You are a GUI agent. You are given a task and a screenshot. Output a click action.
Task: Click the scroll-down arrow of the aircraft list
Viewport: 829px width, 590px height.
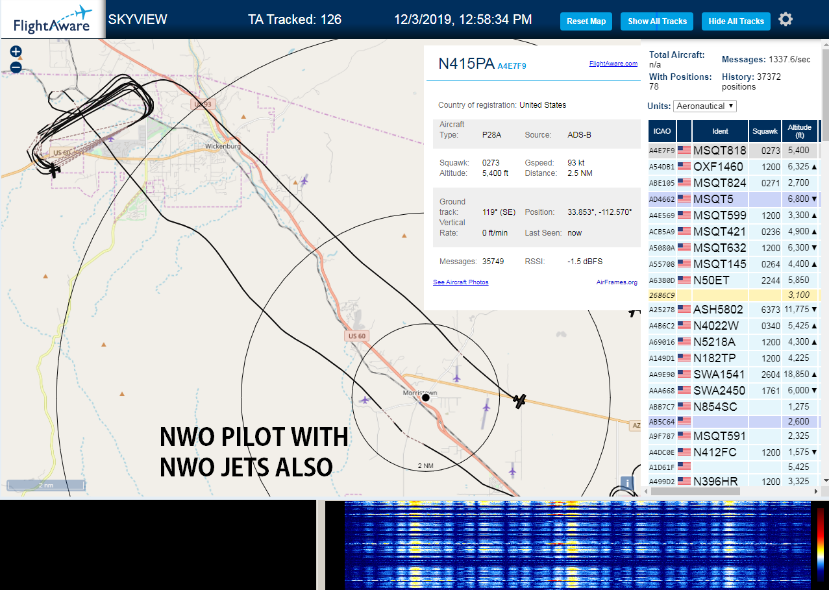pos(825,480)
